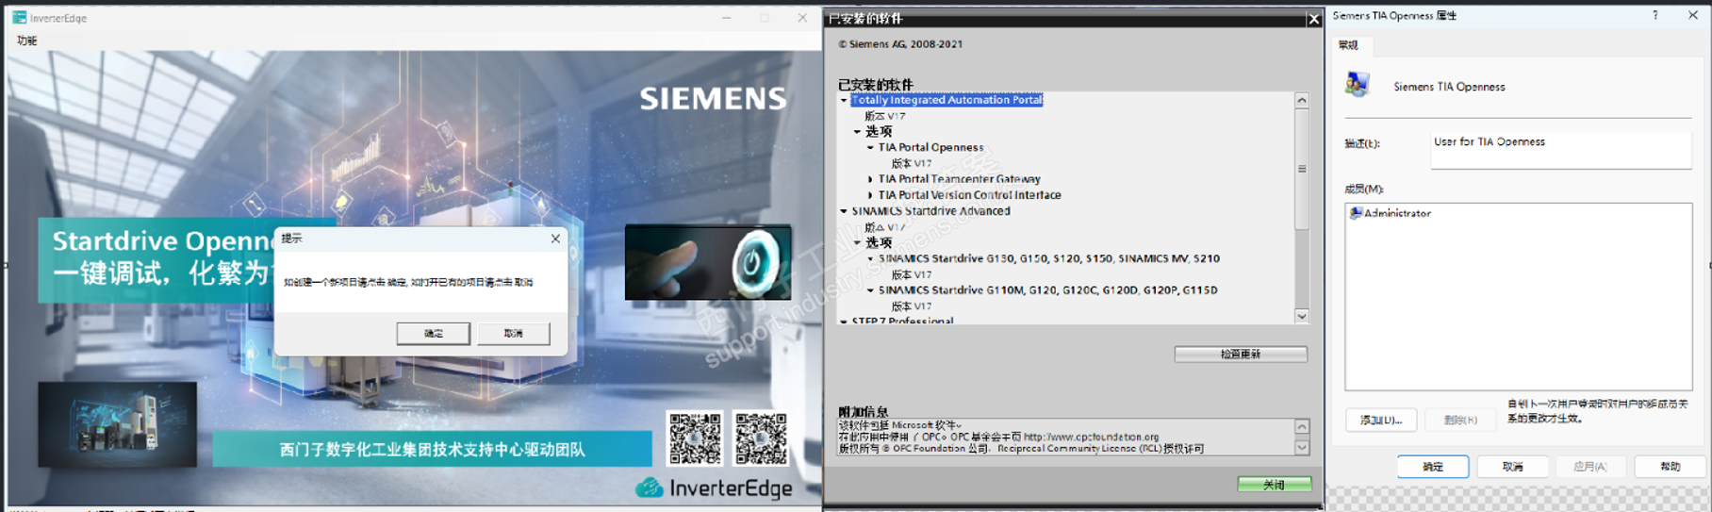Expand TIA Portal Version Control Interface node
This screenshot has width=1712, height=512.
point(870,195)
